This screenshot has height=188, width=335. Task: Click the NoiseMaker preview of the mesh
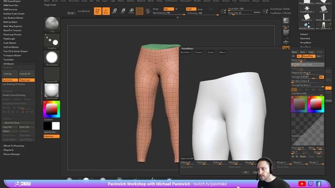229,116
